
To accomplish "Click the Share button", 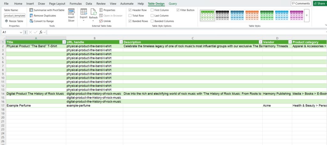I will (320, 3).
